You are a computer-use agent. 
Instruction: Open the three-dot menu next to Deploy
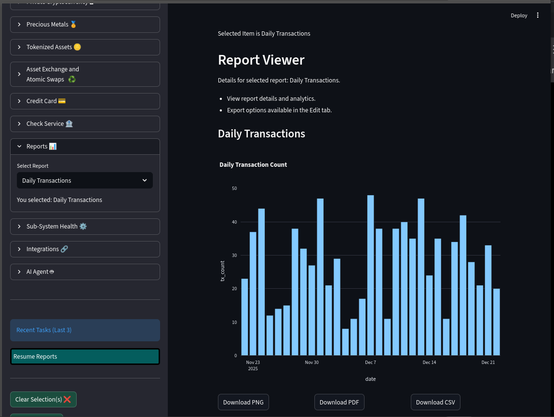point(538,15)
